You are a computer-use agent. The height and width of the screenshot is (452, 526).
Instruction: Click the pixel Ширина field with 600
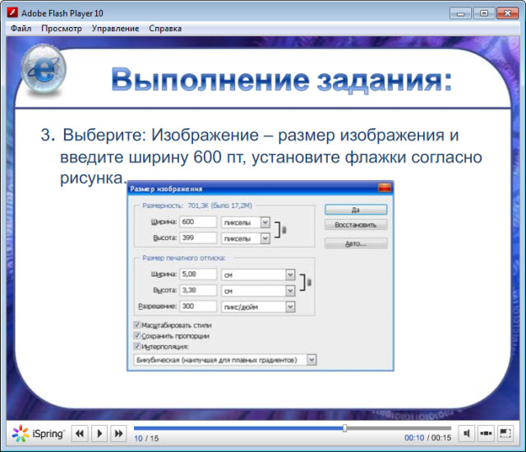point(198,222)
